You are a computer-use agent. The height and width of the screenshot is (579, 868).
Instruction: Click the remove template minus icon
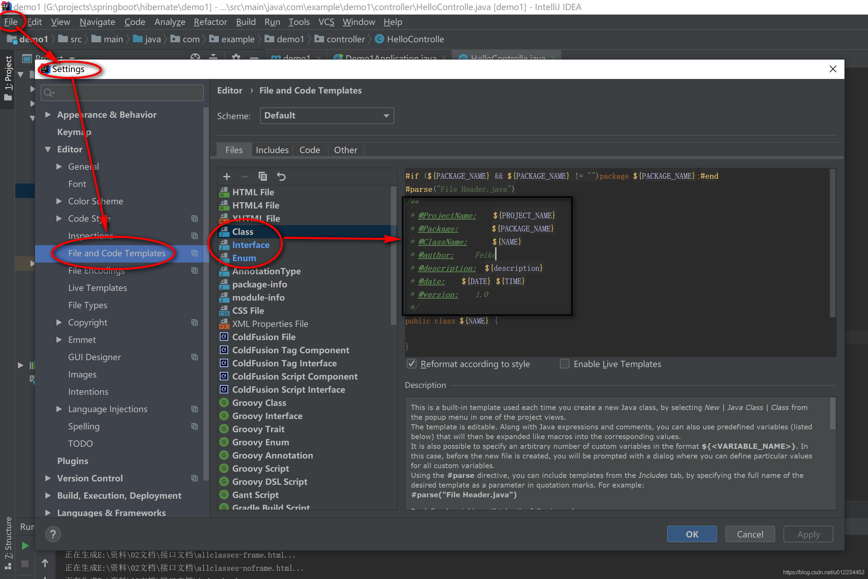244,177
